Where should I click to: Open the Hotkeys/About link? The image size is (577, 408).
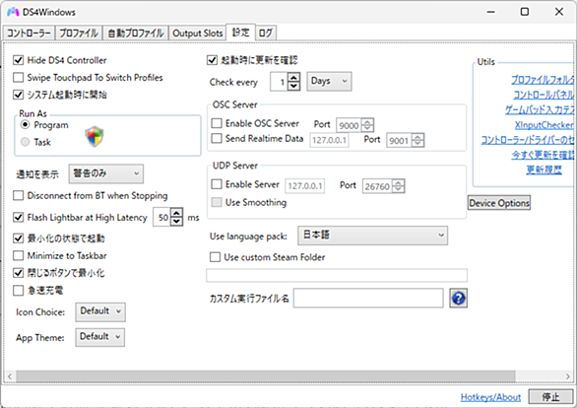[490, 397]
